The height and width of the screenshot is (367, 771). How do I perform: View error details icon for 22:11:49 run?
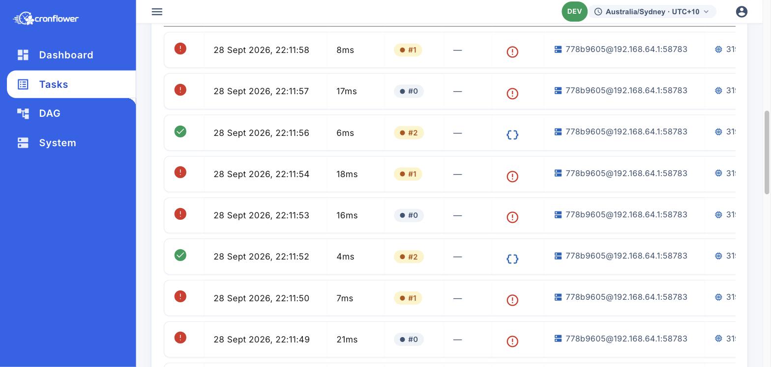click(x=512, y=341)
